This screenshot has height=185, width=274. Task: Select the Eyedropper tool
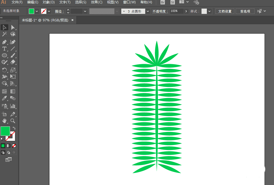pyautogui.click(x=4, y=98)
